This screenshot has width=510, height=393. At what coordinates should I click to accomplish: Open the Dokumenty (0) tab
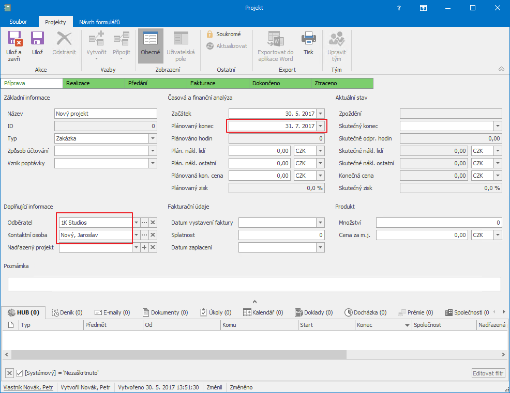pyautogui.click(x=165, y=312)
